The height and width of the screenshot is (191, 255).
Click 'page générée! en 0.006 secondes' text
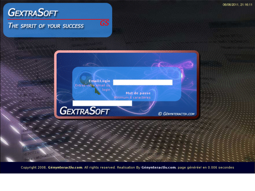pyautogui.click(x=206, y=168)
